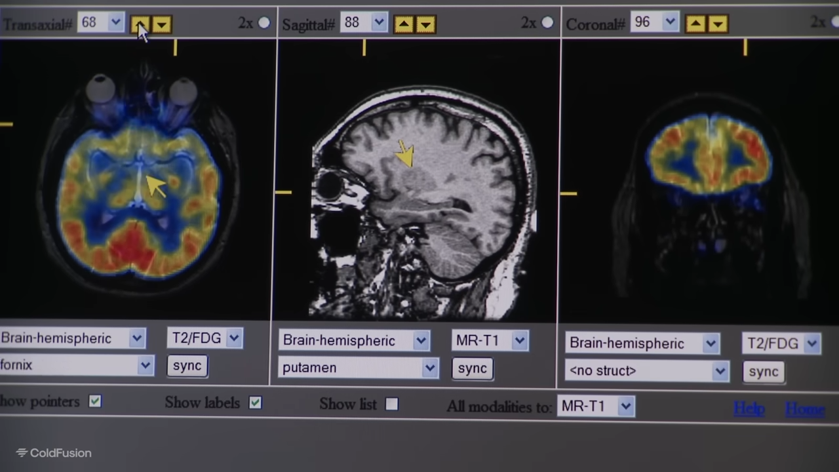Screen dimensions: 839x472
Task: Open the Help link
Action: (749, 408)
